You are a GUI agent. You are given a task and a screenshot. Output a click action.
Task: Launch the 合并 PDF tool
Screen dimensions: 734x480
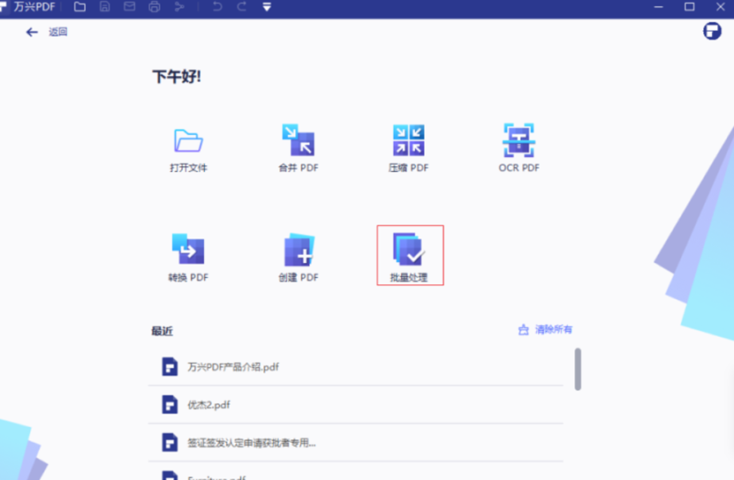tap(299, 148)
